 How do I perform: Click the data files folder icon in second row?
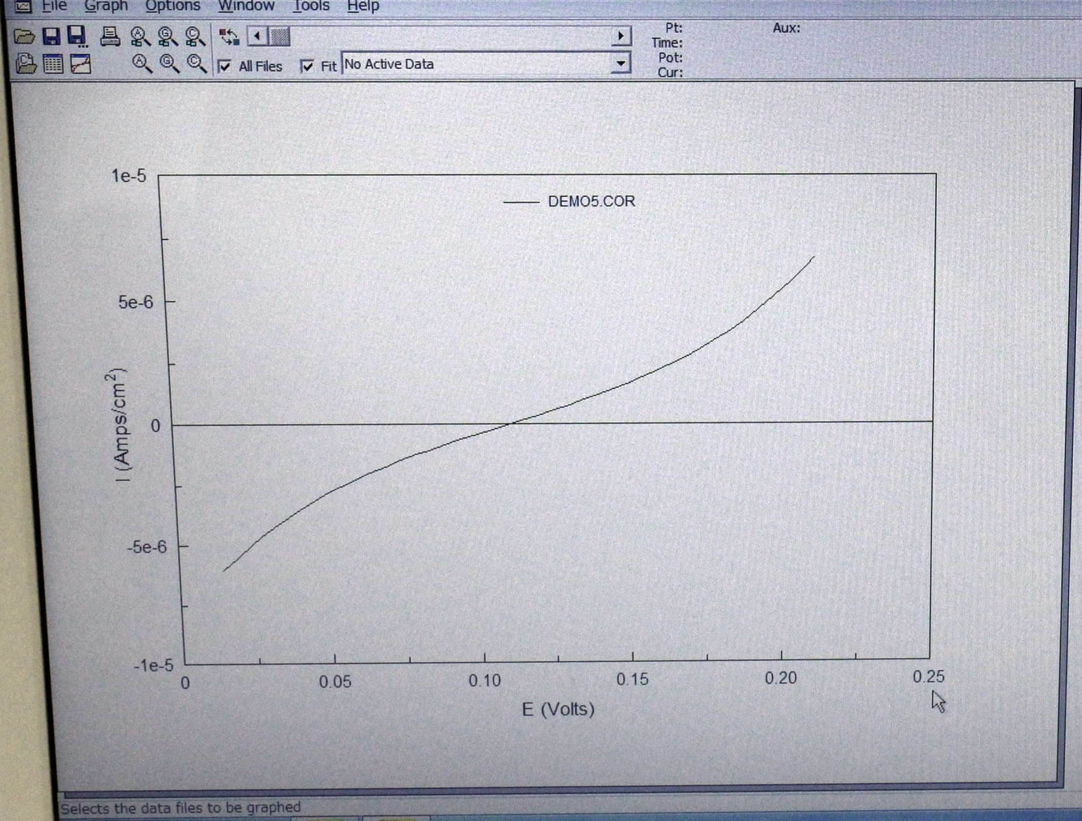point(25,64)
